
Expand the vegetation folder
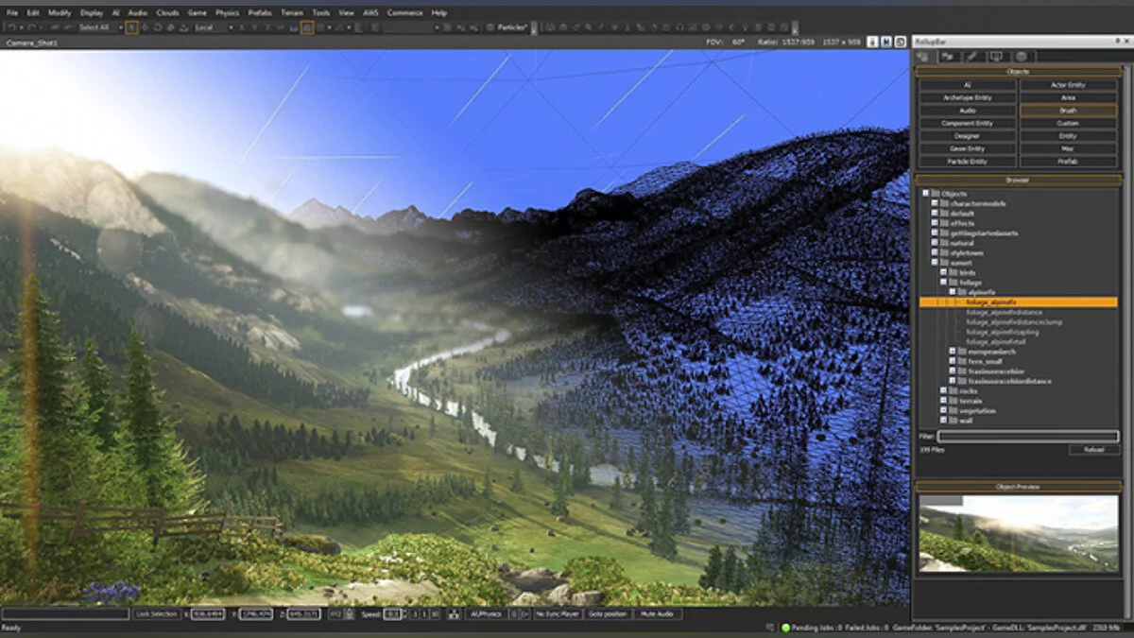(944, 411)
